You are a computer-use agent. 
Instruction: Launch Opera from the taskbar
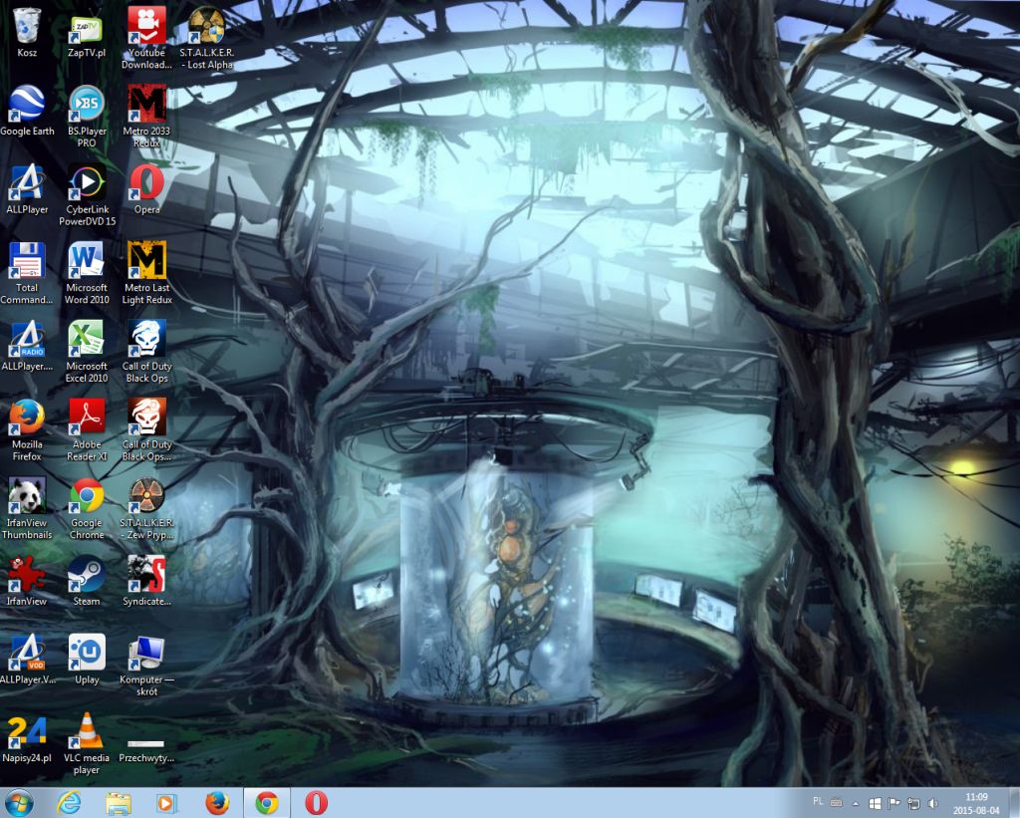pyautogui.click(x=316, y=803)
